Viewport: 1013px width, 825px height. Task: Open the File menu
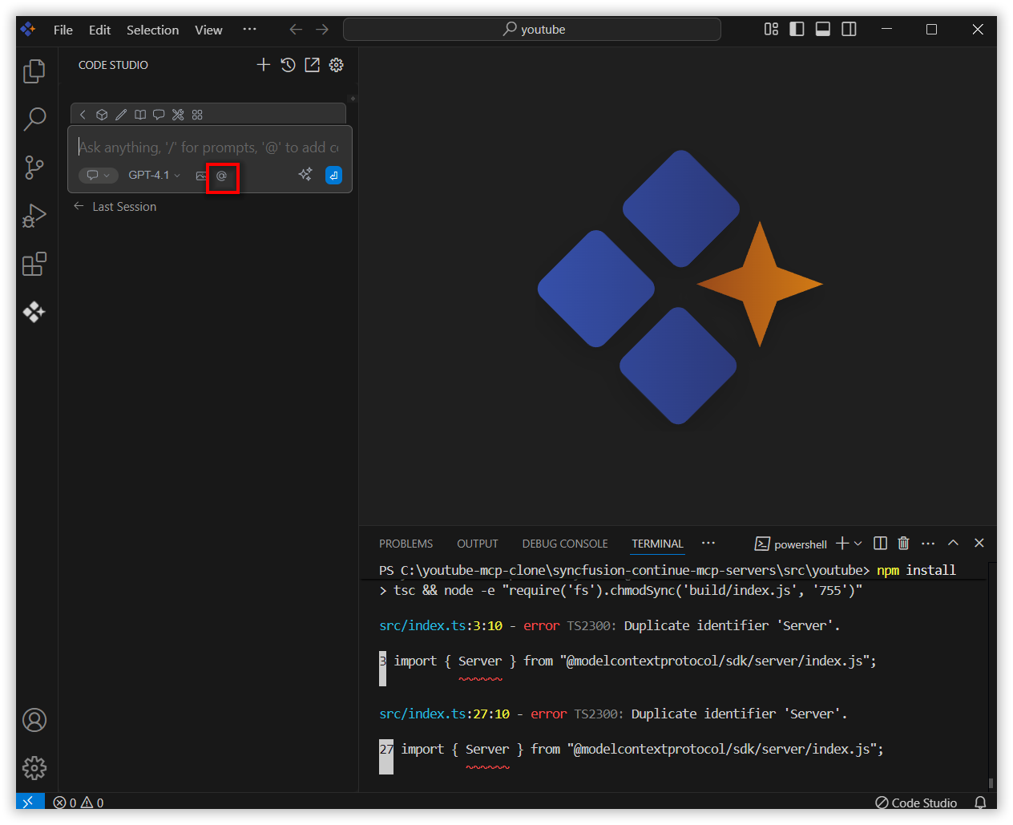[63, 30]
